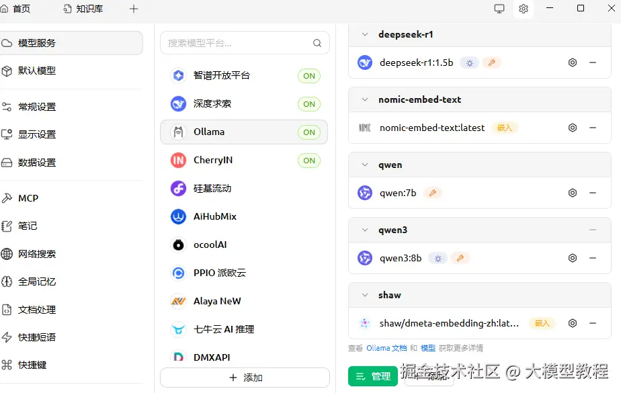
Task: Click 添加 to add a provider
Action: (245, 378)
